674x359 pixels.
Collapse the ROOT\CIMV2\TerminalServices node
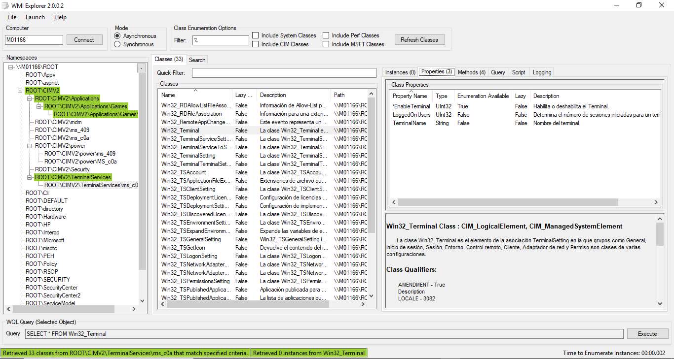[30, 177]
